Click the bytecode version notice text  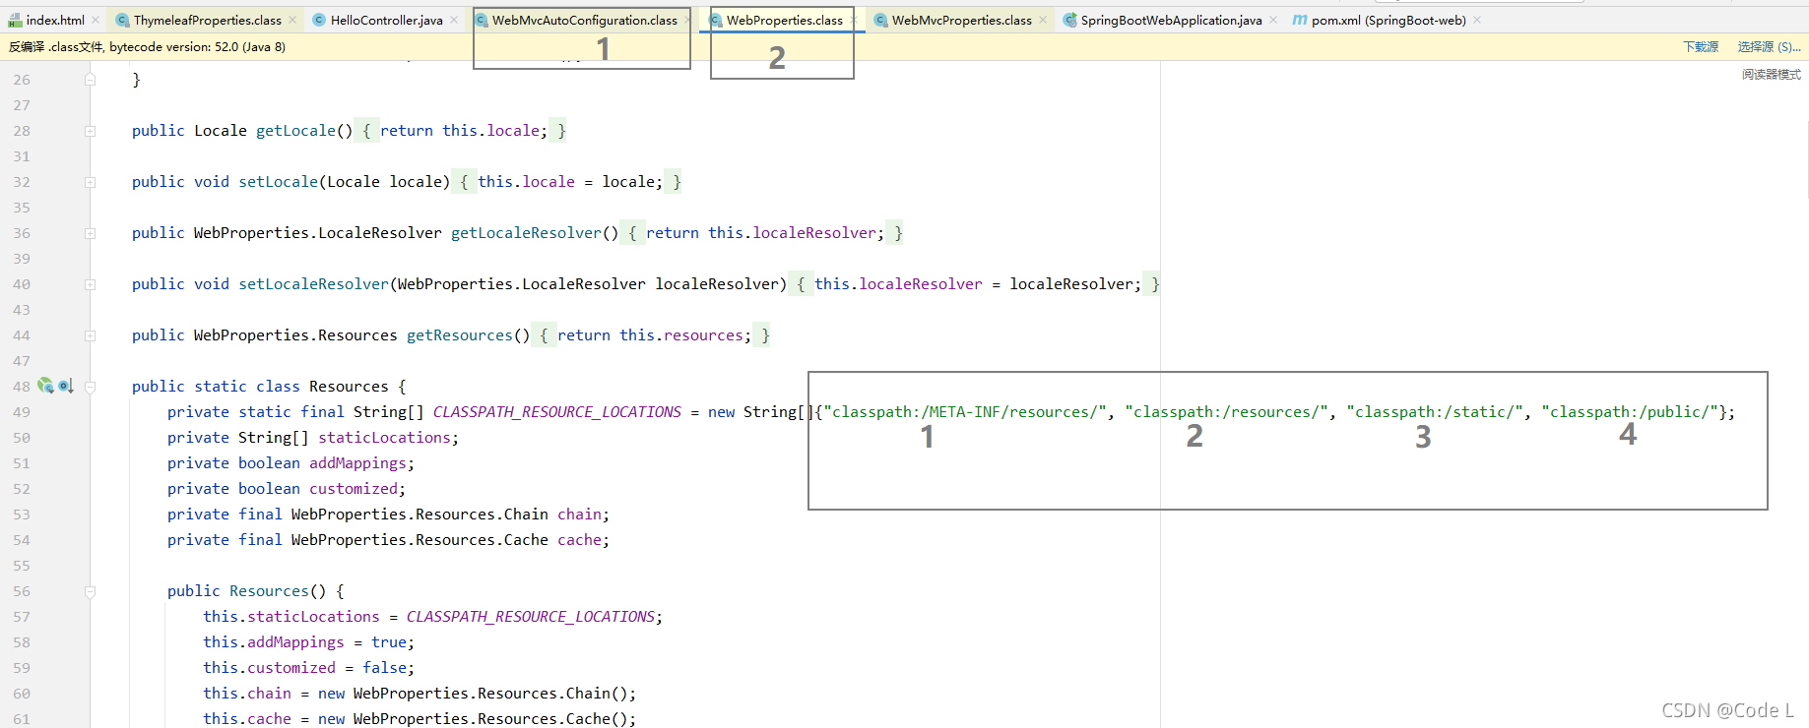point(147,46)
